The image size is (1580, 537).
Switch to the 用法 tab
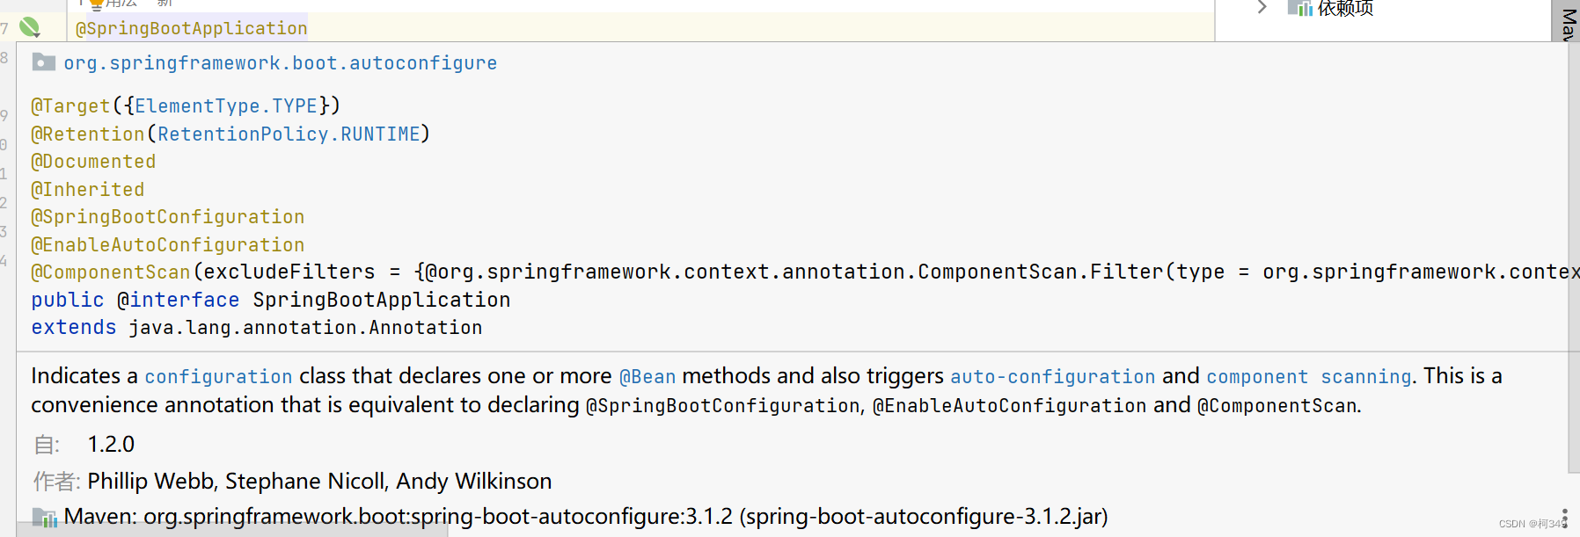[121, 4]
